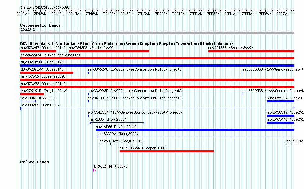This screenshot has width=304, height=189.
Task: Open the nsv521663 (Shaikh2009) label
Action: point(231,48)
